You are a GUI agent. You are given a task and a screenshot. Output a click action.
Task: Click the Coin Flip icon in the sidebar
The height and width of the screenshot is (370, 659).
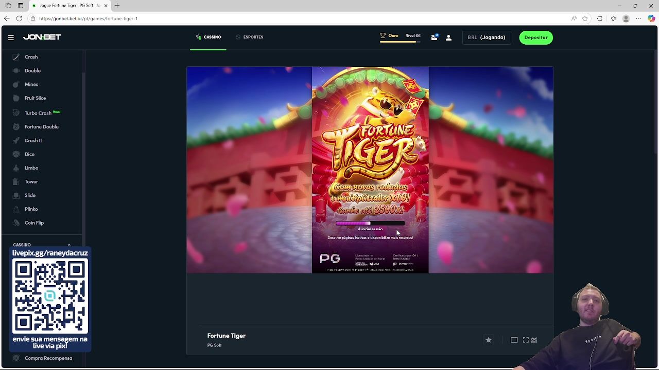(16, 223)
